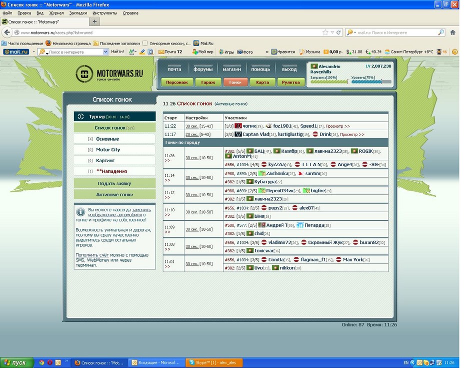Viewport: 465px width, 368px height.
Task: Go back with Firefox's back arrow
Action: point(7,33)
